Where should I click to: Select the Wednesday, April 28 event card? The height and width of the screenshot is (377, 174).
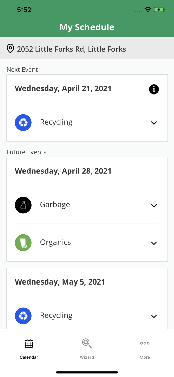[x=63, y=171]
